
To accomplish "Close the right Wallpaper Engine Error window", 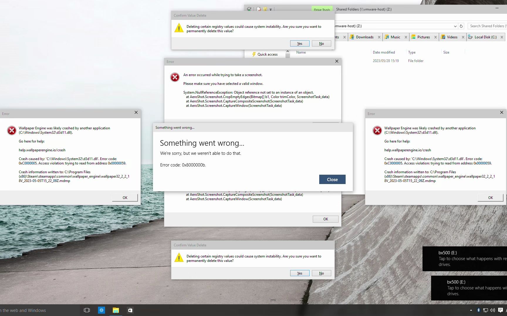I will click(x=502, y=112).
